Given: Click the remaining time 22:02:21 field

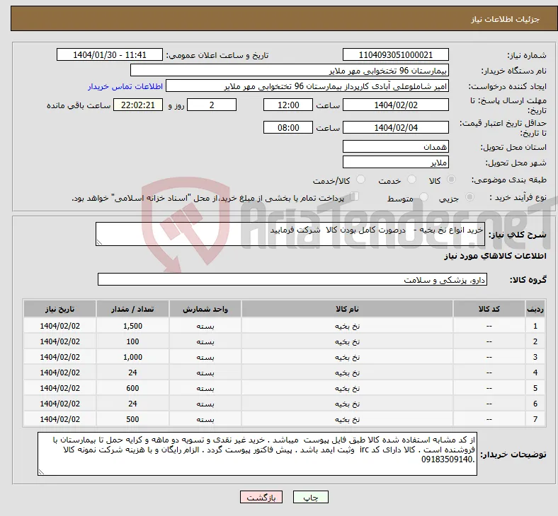Looking at the screenshot, I should pyautogui.click(x=138, y=105).
